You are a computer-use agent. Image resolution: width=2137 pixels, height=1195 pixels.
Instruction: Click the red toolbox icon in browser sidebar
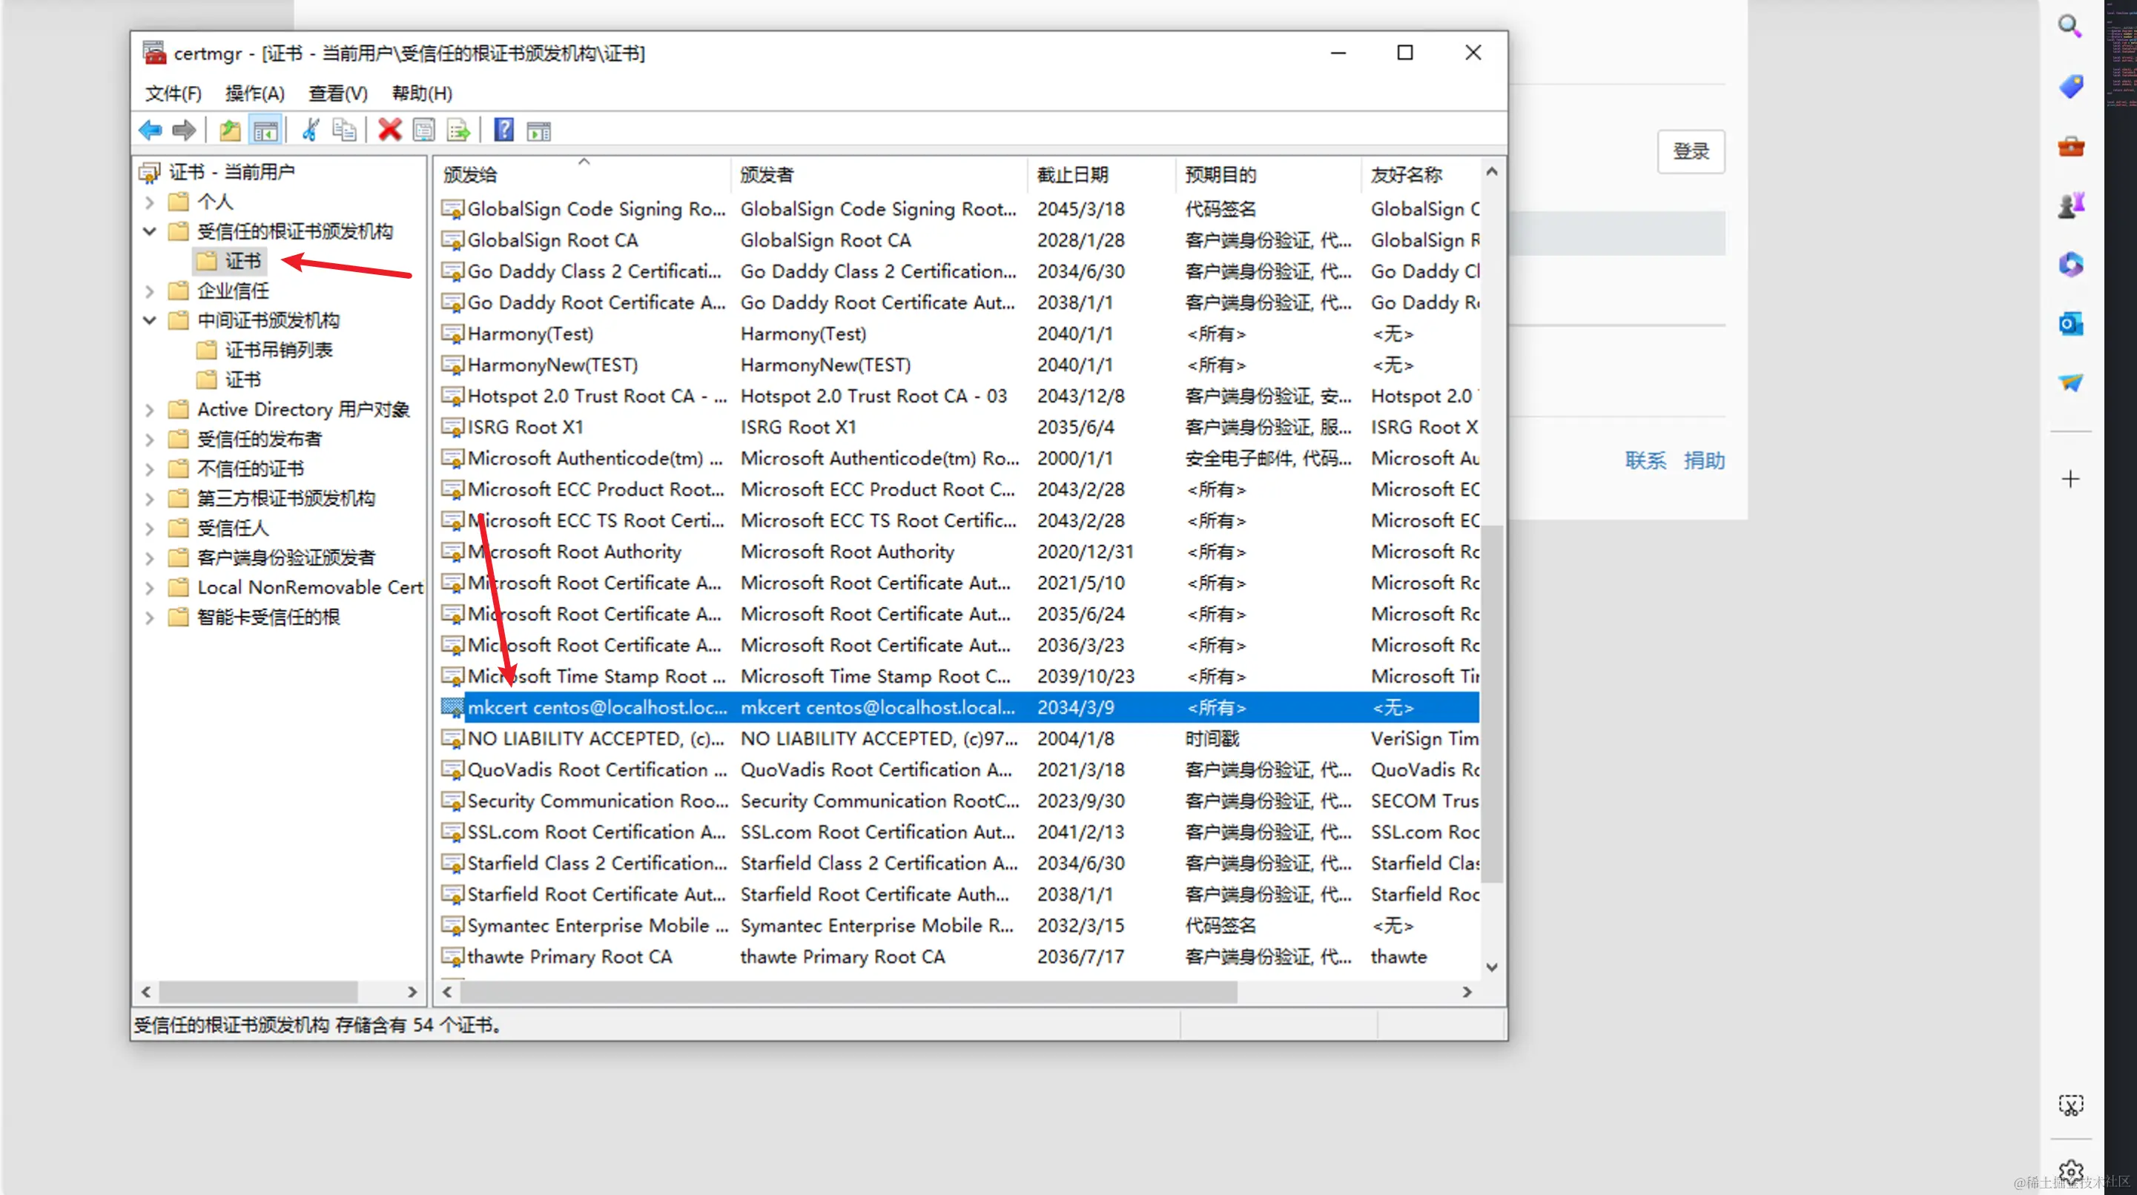pos(2070,147)
